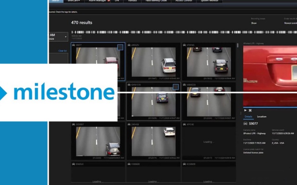Tick the checkbox on the GHN1570 result card
The image size is (297, 185).
click(175, 87)
